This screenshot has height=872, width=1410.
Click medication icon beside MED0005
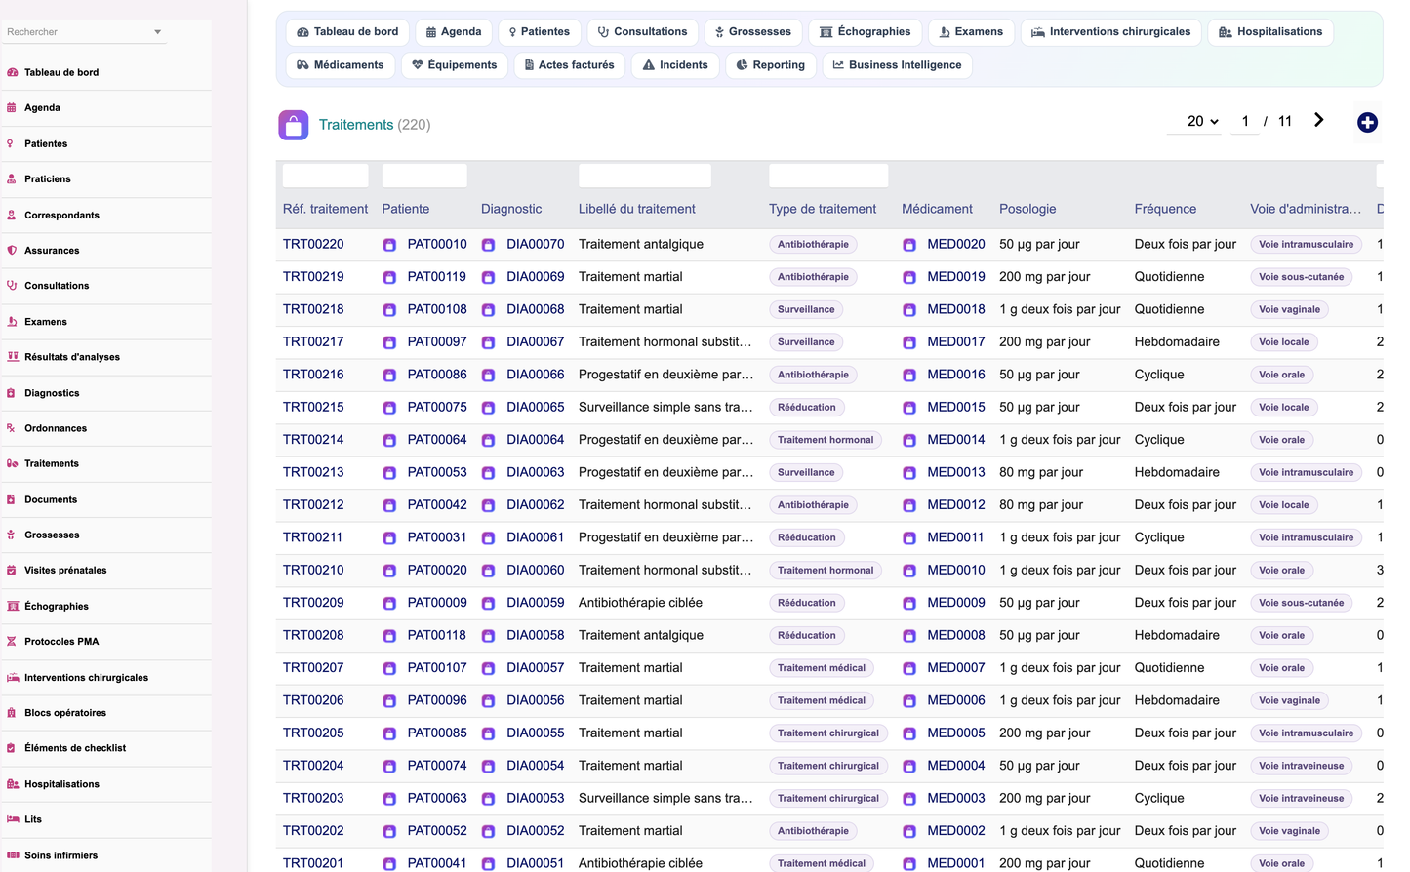[x=909, y=733]
